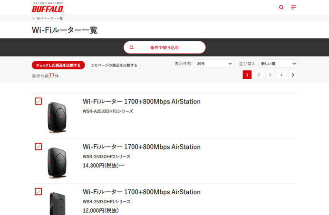Open the 条件で絞り込む filter button
329x215 pixels.
[164, 47]
